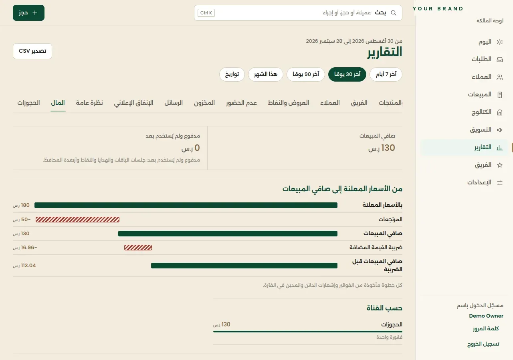
Task: Click the sun icon beside اليوم
Action: (500, 42)
